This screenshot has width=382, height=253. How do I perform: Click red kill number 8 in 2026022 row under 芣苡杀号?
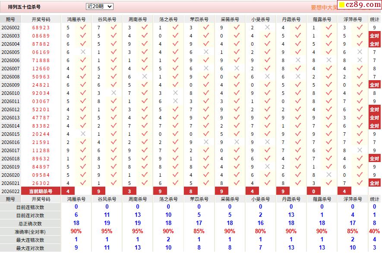[x=191, y=191]
